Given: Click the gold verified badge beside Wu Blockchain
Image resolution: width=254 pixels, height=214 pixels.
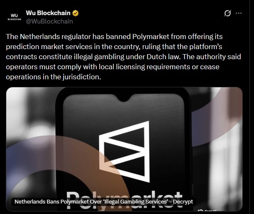Looking at the screenshot, I should pos(75,13).
